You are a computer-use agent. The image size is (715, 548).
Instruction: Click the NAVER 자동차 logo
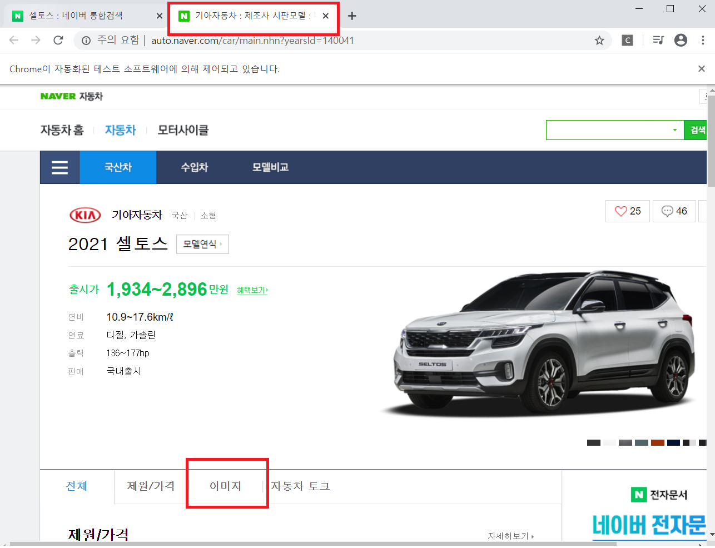pos(72,96)
